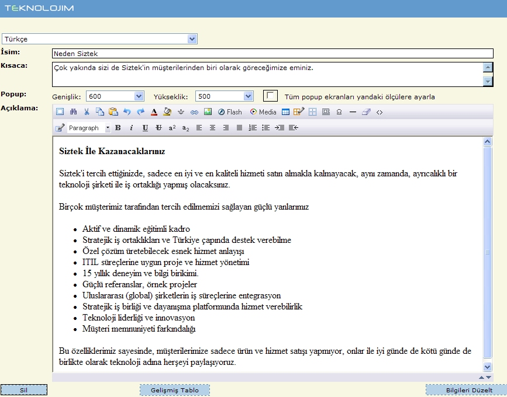507x397 pixels.
Task: Apply subscript formatting
Action: (185, 128)
